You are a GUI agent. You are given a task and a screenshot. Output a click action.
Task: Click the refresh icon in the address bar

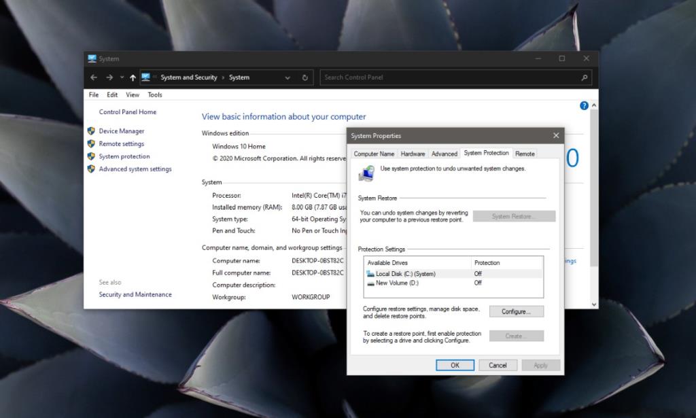[x=304, y=77]
